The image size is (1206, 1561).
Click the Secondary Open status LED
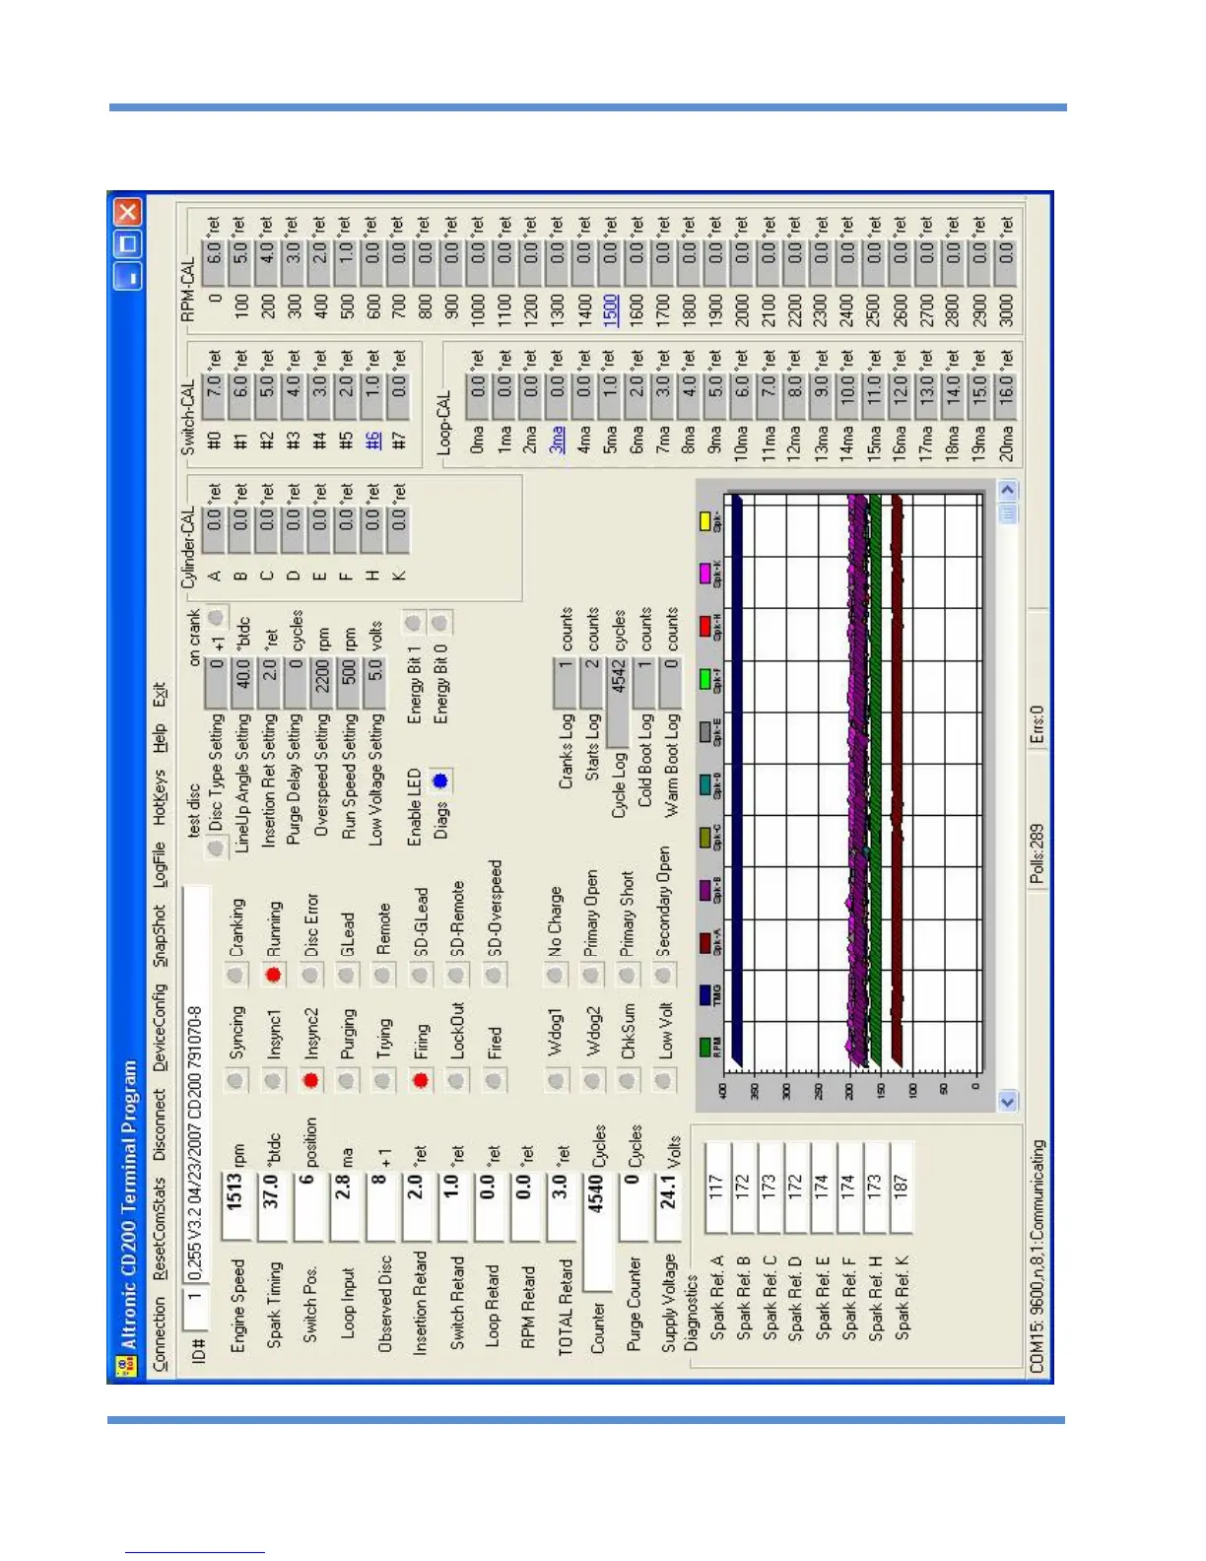click(664, 975)
